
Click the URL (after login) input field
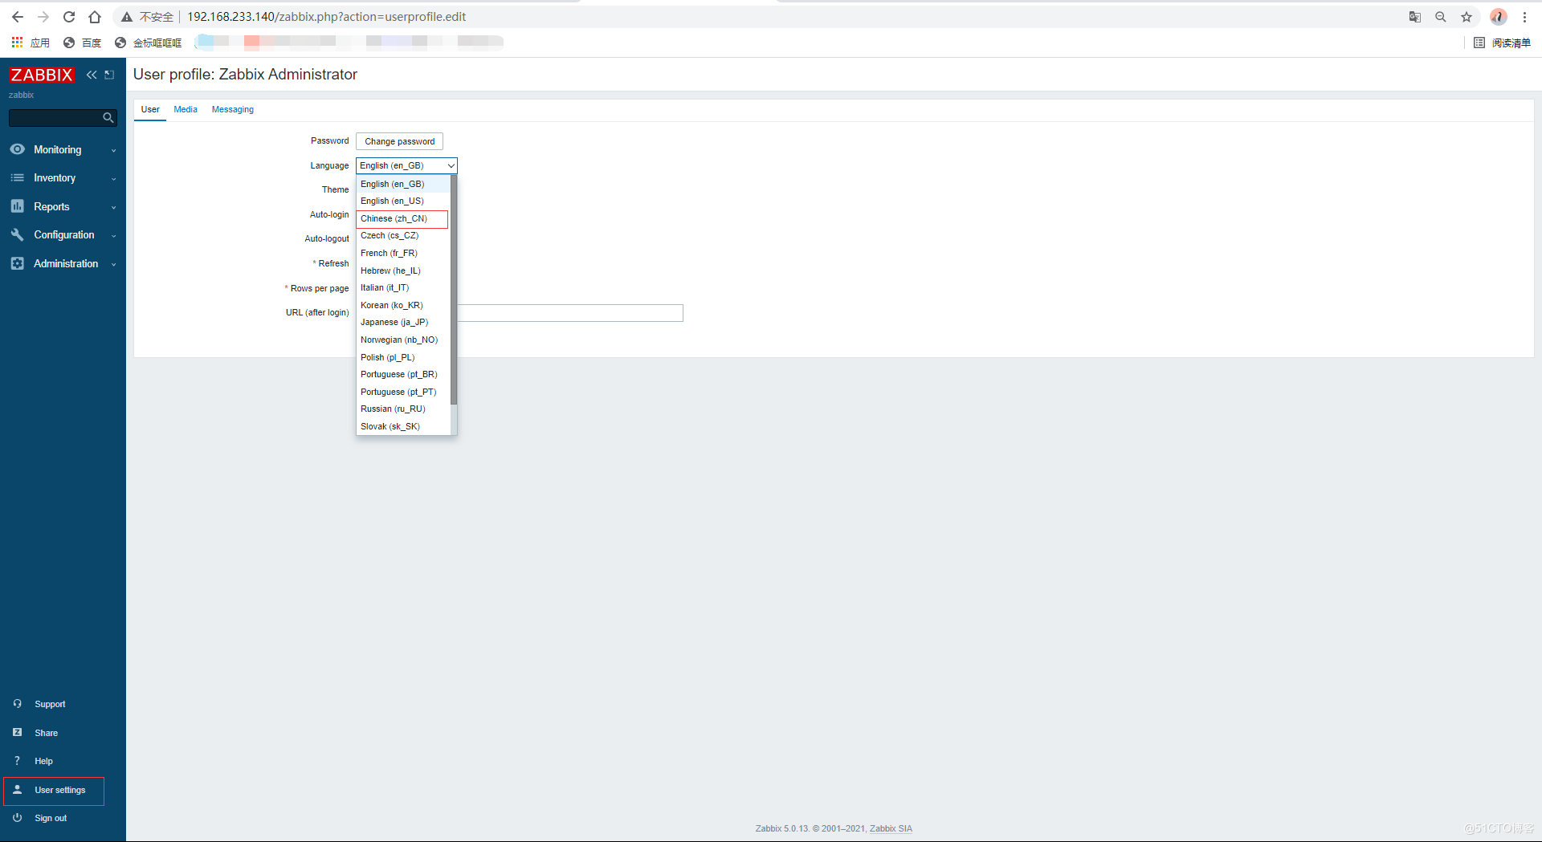[x=570, y=313]
